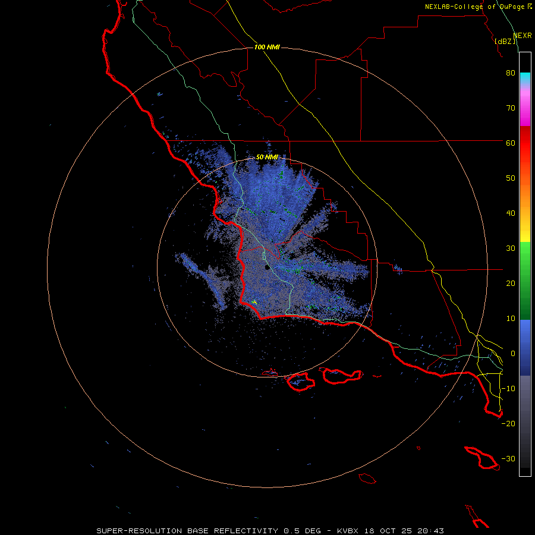Click the black radar site dot at center
Viewport: 535px width, 535px height.
[x=267, y=267]
